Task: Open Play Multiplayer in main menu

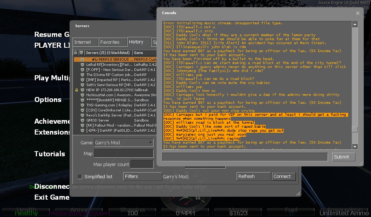Action: (52, 78)
